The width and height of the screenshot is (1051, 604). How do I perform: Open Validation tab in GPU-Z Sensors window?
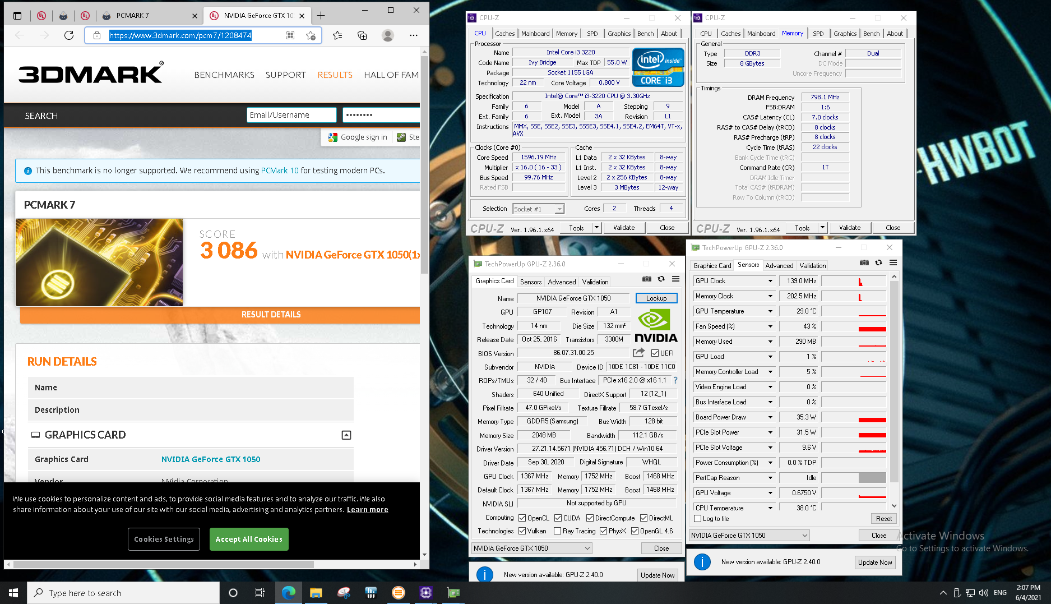coord(813,266)
